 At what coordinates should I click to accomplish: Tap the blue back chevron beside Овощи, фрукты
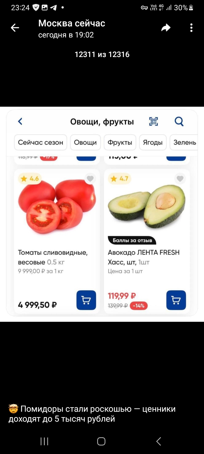pyautogui.click(x=20, y=121)
